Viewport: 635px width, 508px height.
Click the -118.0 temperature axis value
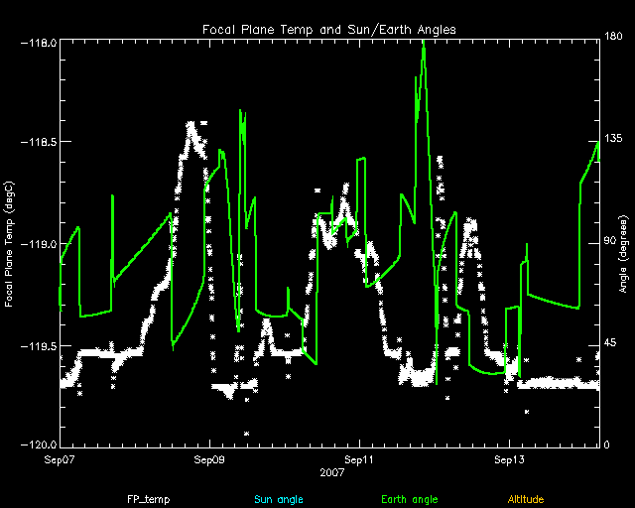(x=38, y=43)
